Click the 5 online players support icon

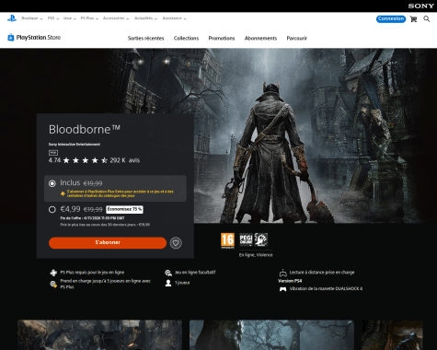point(53,284)
